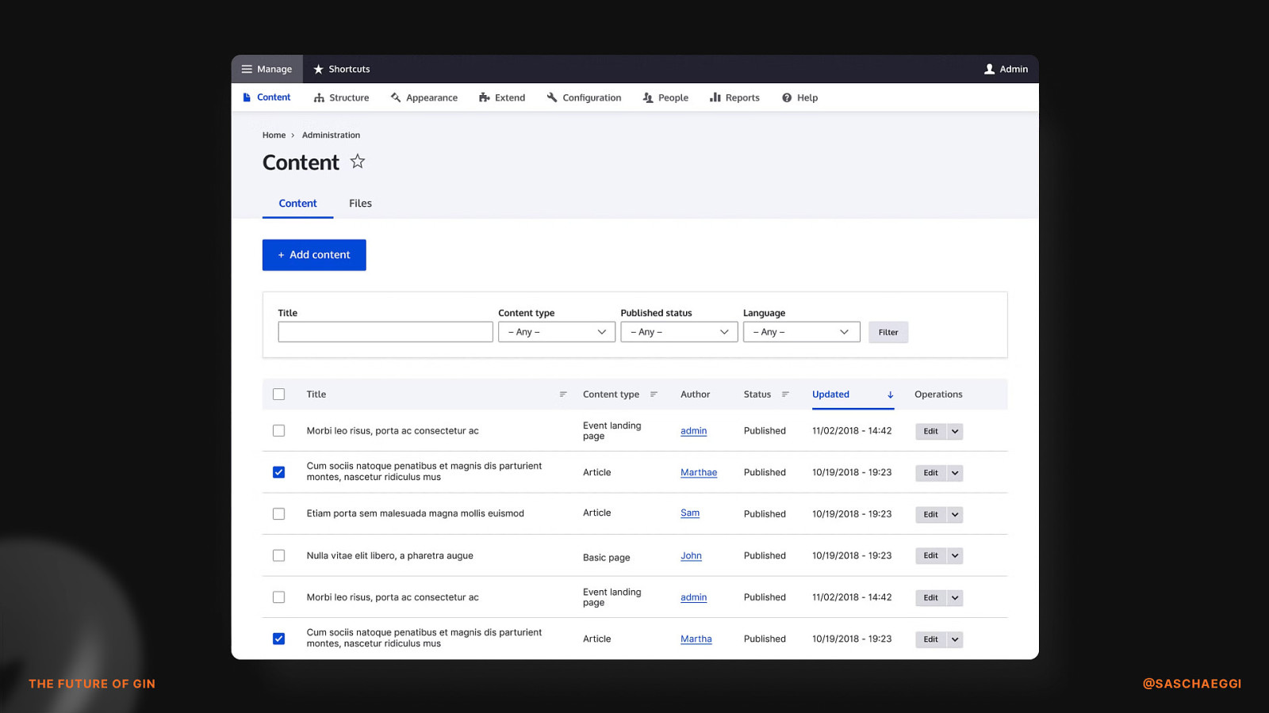Image resolution: width=1269 pixels, height=713 pixels.
Task: Expand operations arrow for John's Basic page
Action: point(955,555)
